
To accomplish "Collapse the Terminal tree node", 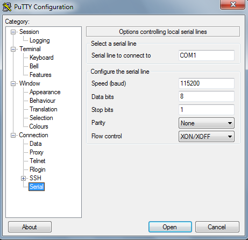I will pos(13,50).
